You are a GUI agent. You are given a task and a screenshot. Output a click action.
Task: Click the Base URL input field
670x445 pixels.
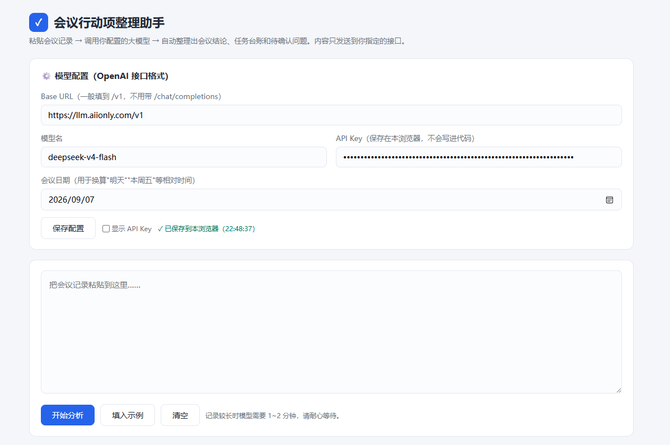click(x=331, y=115)
